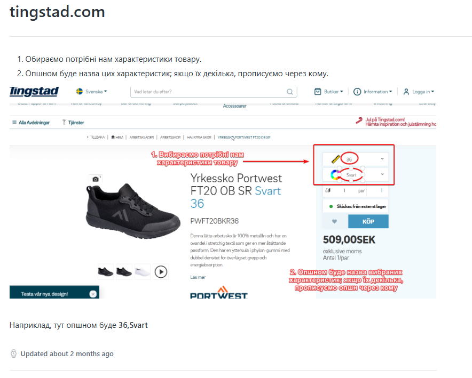Click the search magnifier icon
This screenshot has width=472, height=378.
(289, 92)
